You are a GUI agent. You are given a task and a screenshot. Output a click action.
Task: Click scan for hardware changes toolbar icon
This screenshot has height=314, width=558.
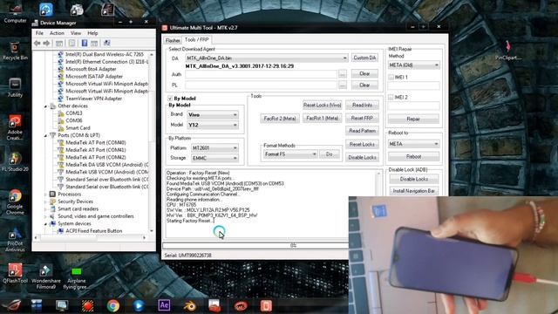[106, 43]
